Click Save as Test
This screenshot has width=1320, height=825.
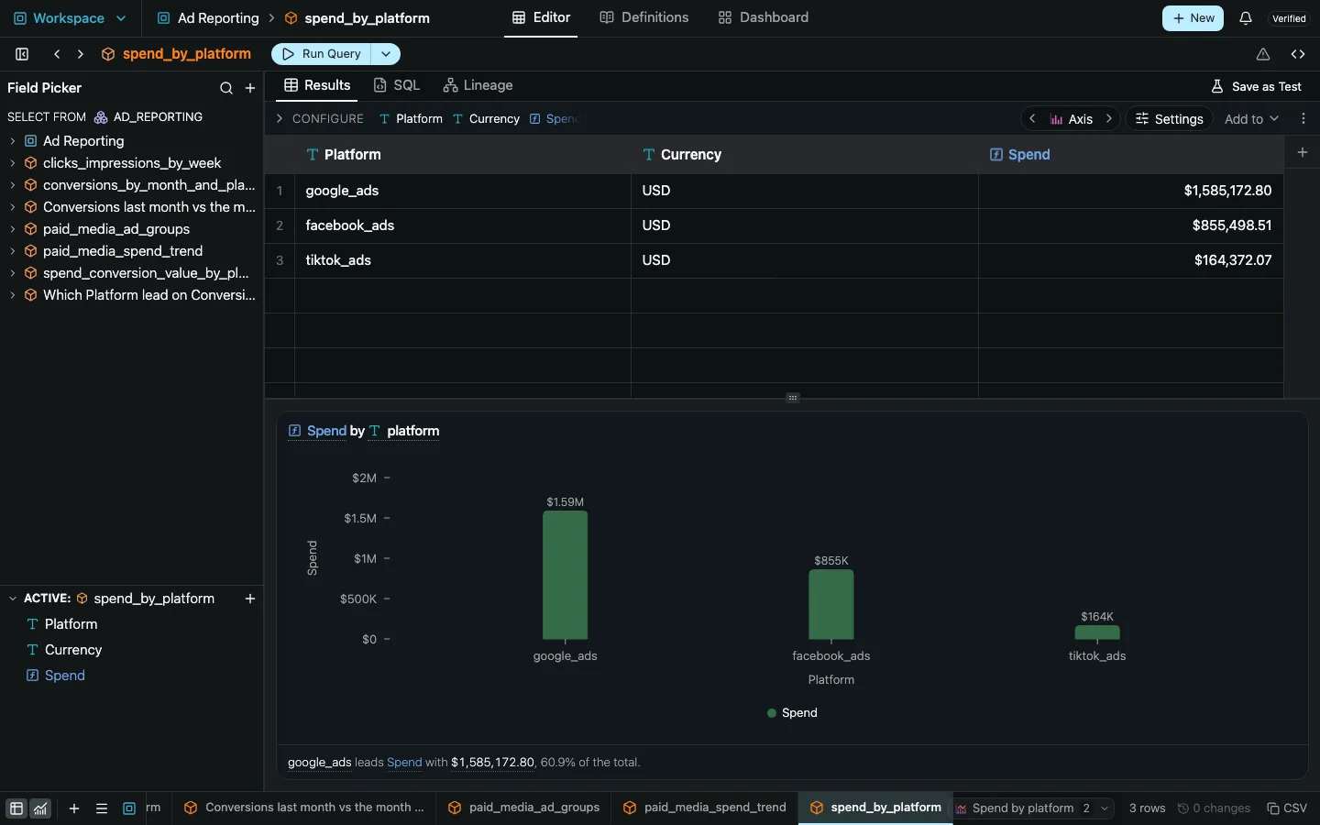(1256, 86)
